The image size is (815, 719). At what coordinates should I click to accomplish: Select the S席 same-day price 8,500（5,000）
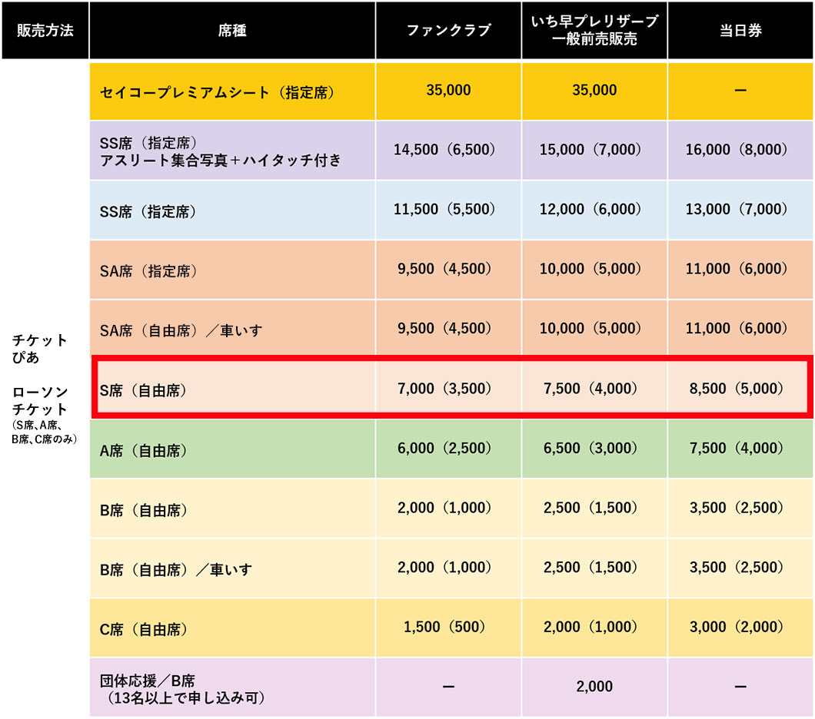(x=740, y=389)
